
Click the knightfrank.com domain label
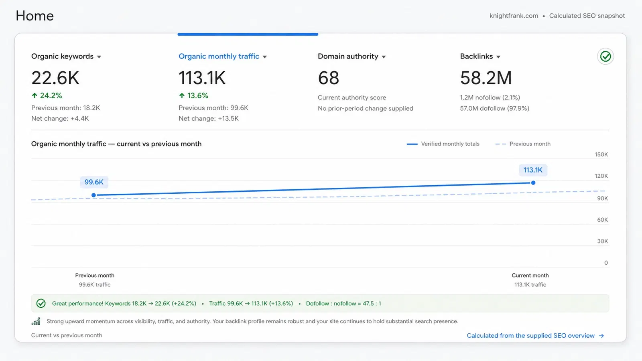[514, 16]
